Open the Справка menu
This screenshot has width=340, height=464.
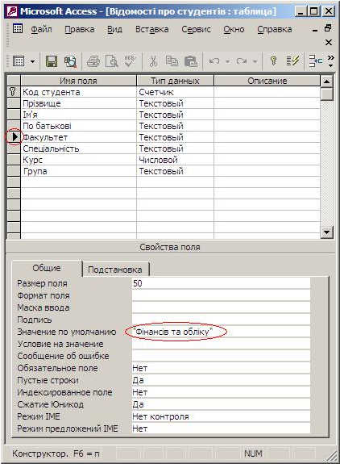(x=275, y=29)
